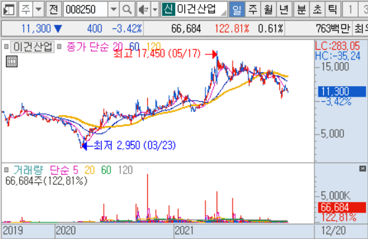Click the 주 selector button
Viewport: 368px width, 239px height.
tap(26, 10)
